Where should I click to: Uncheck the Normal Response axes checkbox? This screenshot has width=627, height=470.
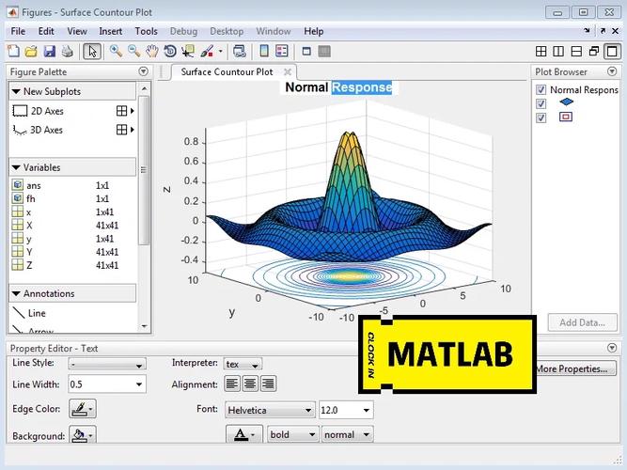click(x=541, y=90)
